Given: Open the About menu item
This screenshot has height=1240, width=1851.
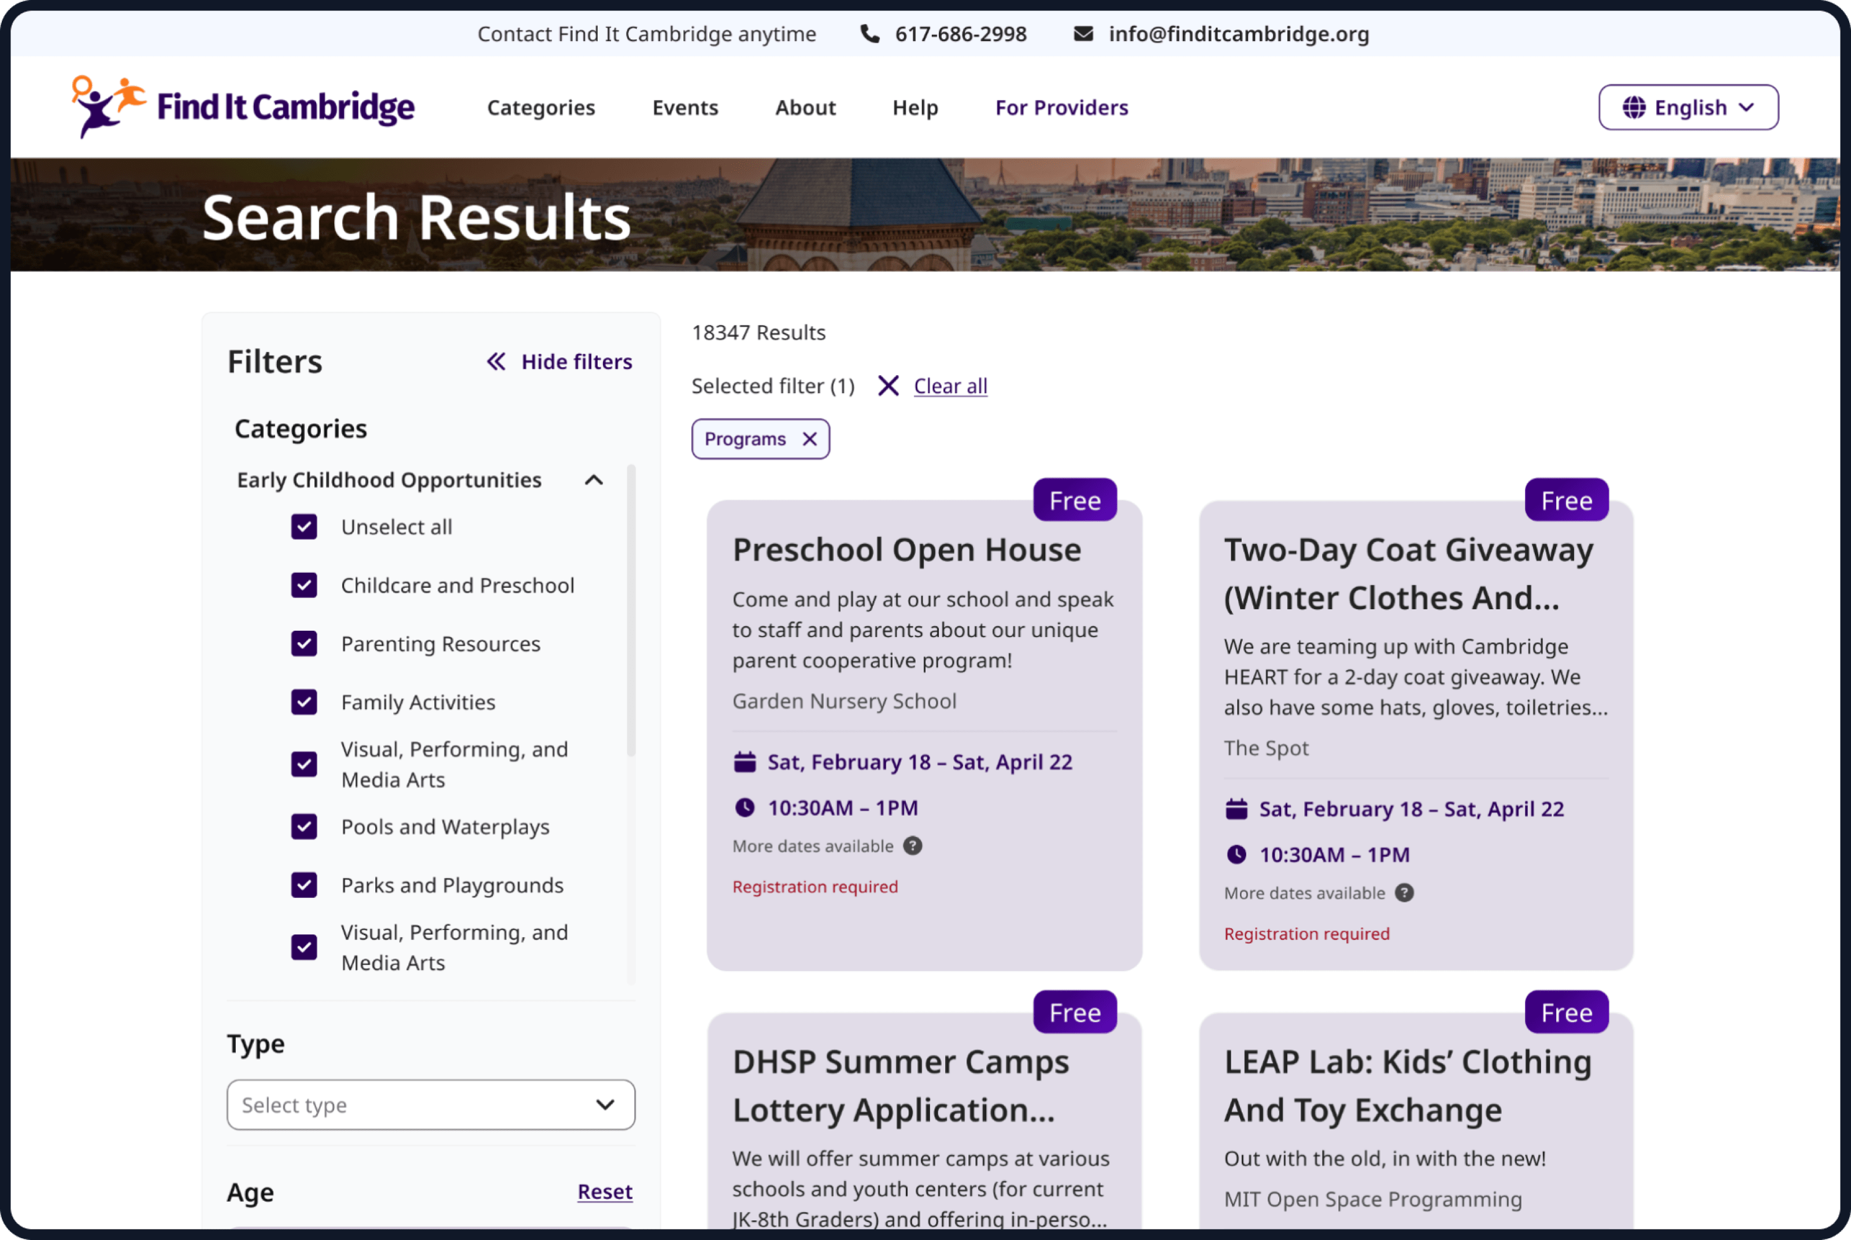Looking at the screenshot, I should pos(805,108).
